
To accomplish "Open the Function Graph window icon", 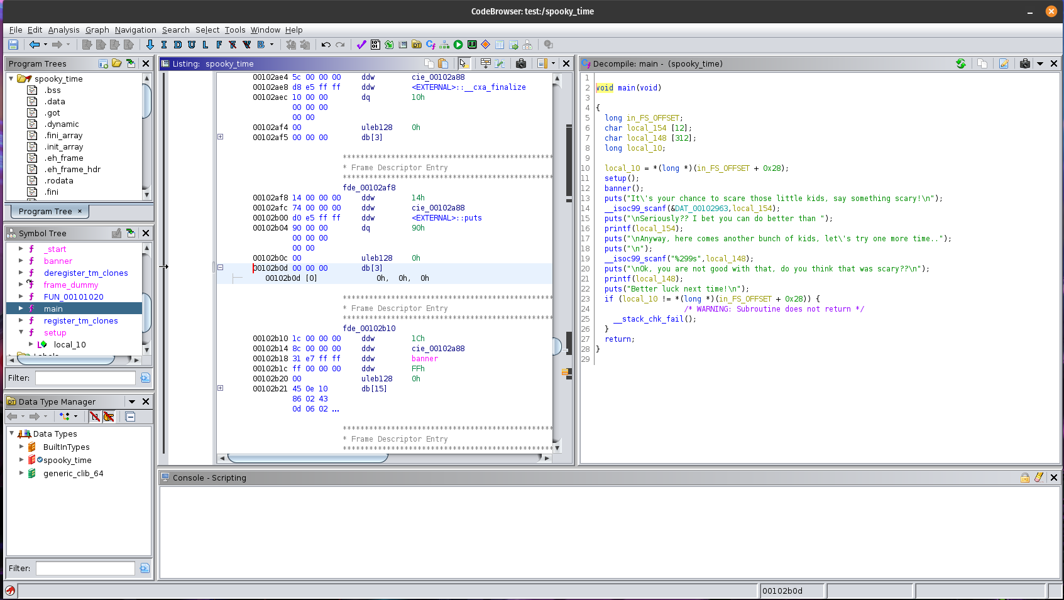I will point(444,45).
